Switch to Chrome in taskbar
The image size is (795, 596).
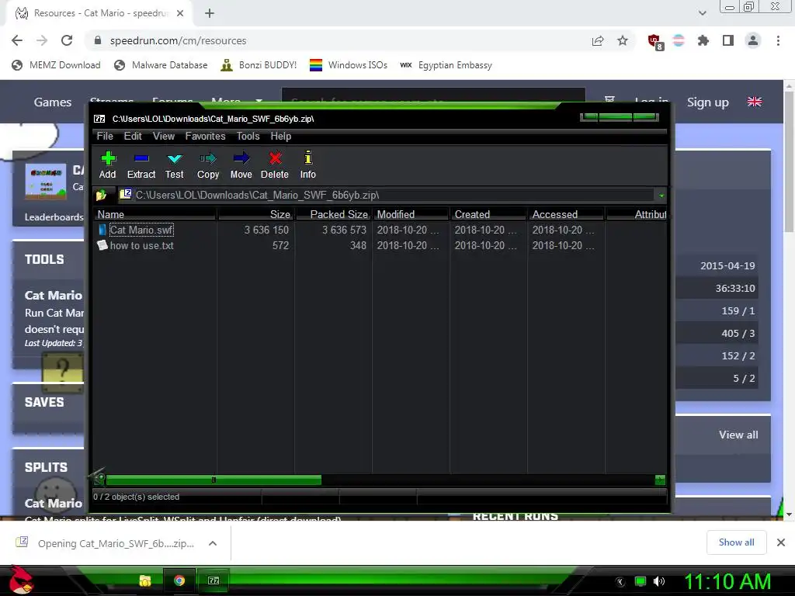tap(179, 580)
